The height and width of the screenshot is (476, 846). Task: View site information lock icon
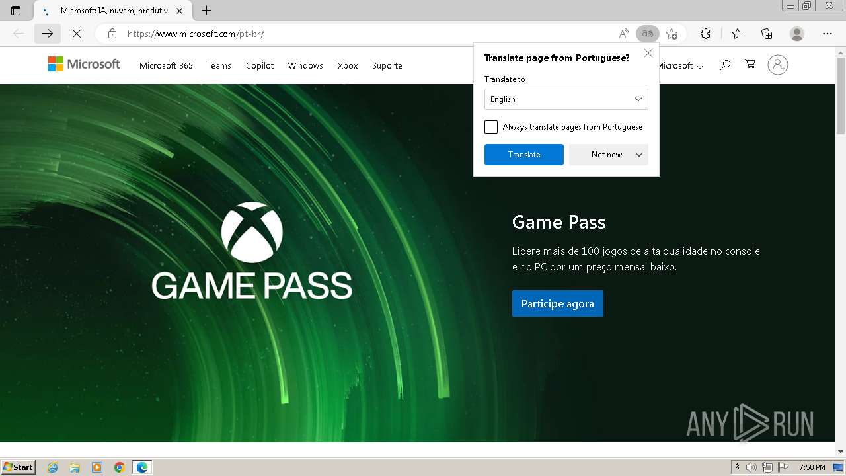tap(112, 34)
